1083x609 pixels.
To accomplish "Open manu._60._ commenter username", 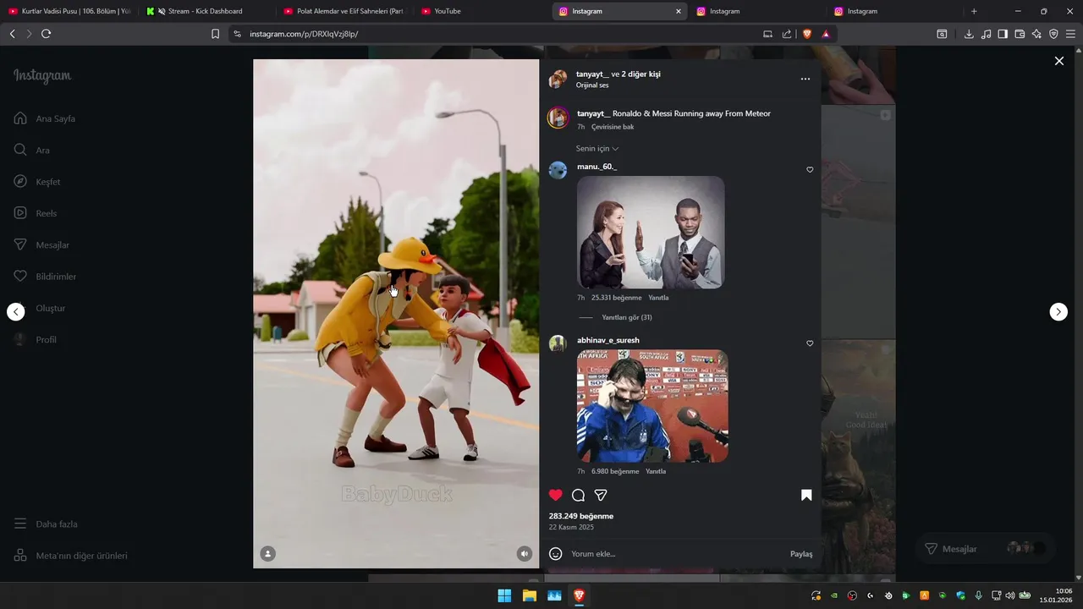I will pyautogui.click(x=596, y=167).
